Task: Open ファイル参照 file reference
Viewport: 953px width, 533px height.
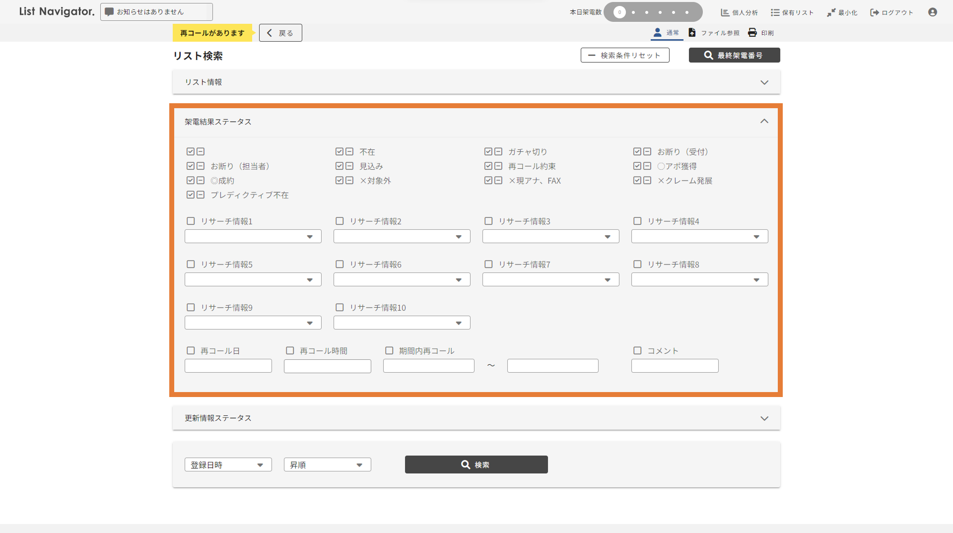Action: (714, 33)
